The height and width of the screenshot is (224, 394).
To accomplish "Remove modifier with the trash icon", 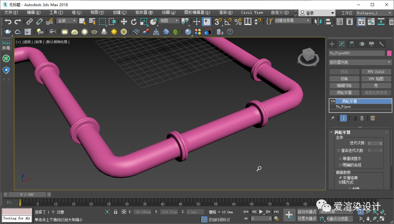I will [x=362, y=118].
